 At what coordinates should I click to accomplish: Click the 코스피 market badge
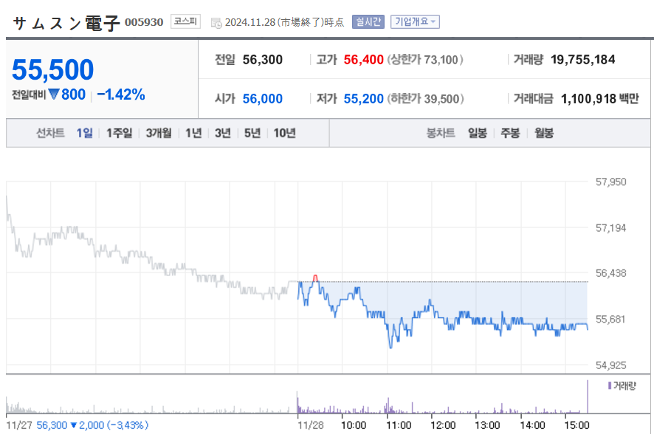point(185,21)
